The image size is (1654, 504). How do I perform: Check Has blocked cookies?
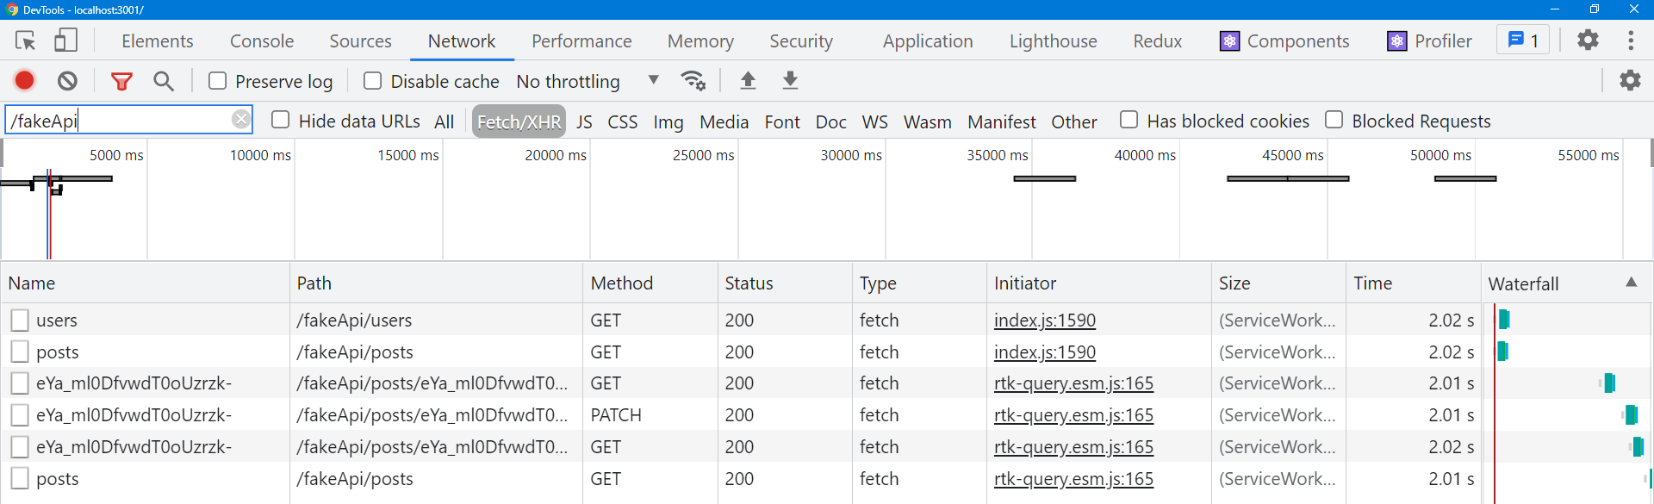coord(1129,120)
